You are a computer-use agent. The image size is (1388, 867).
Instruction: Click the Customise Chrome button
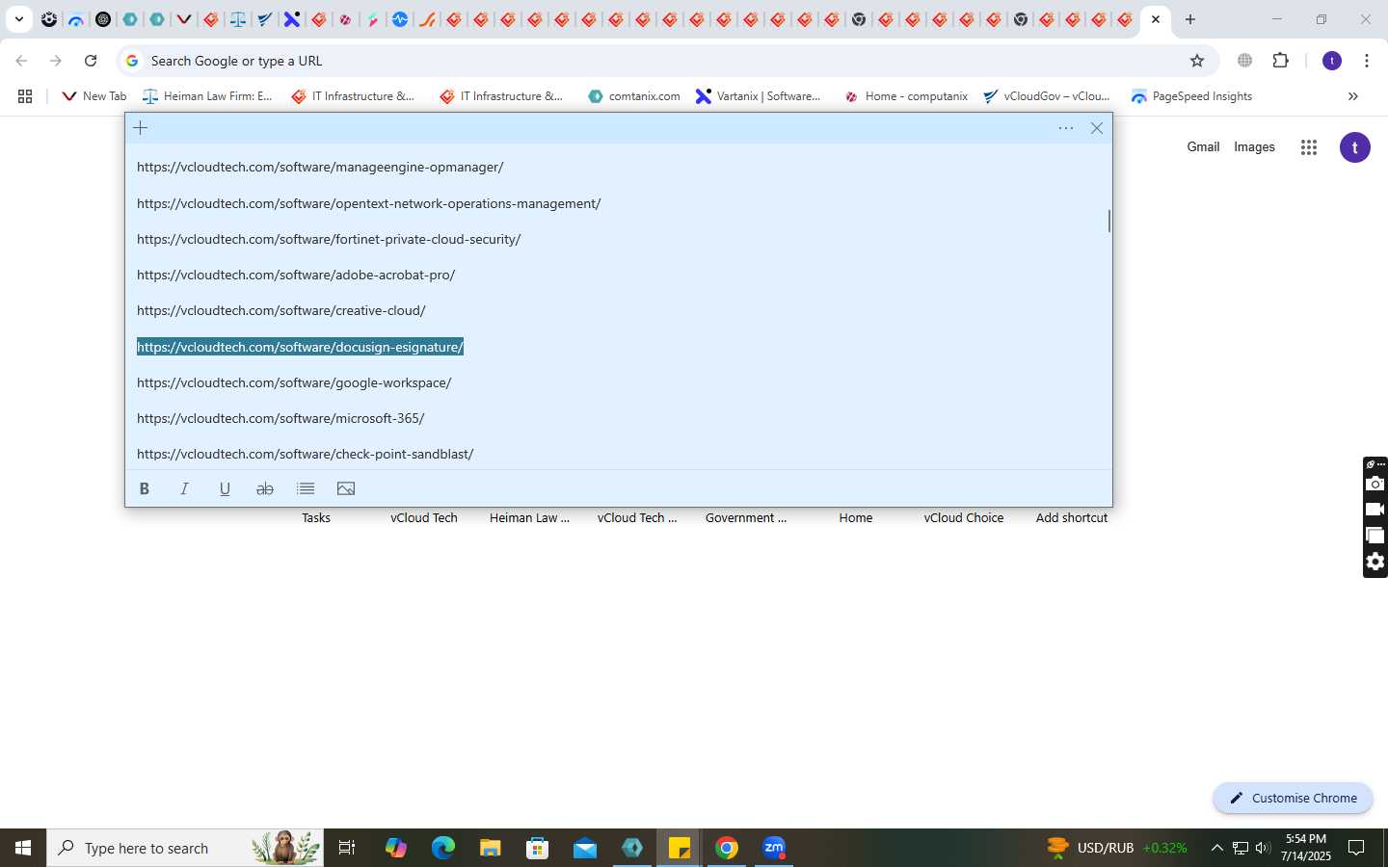[1293, 798]
